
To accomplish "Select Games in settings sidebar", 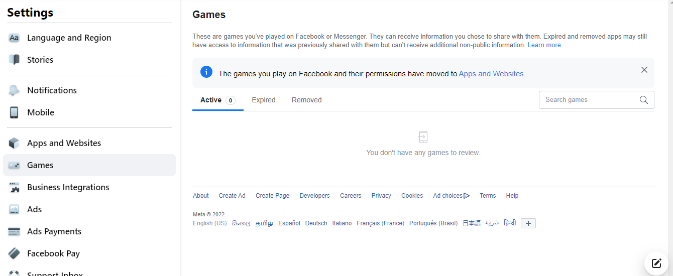I will click(89, 165).
